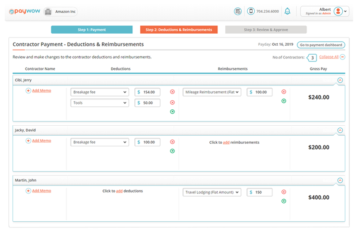Edit the 154.00 deduction amount field
The height and width of the screenshot is (232, 357).
(x=147, y=92)
